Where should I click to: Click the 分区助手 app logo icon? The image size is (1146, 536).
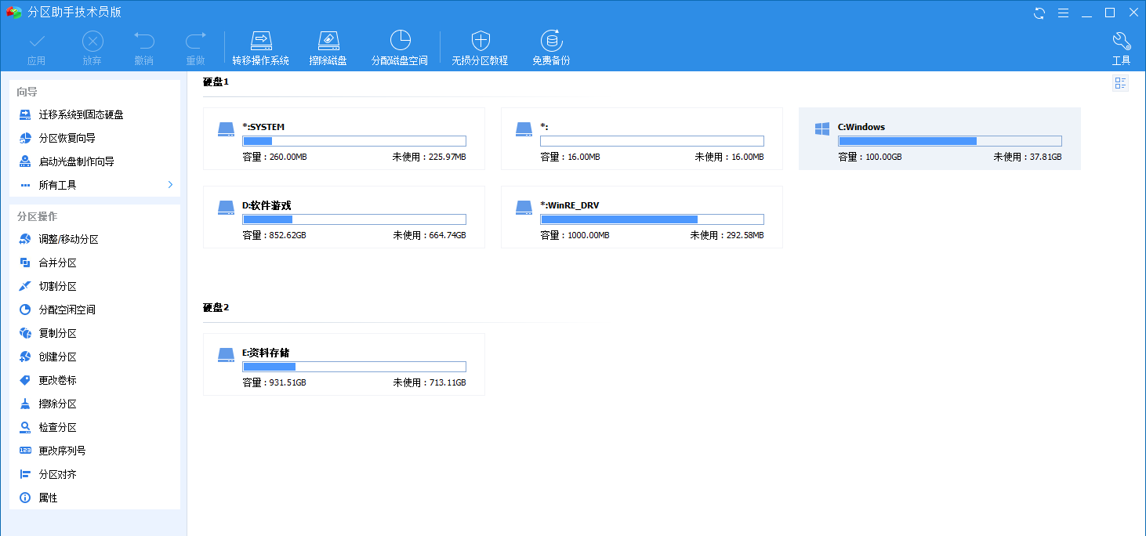point(14,13)
